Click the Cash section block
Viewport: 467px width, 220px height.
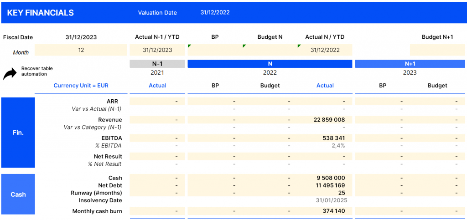point(18,194)
